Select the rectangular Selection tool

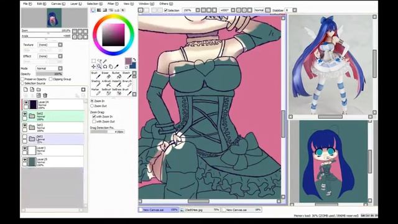click(94, 61)
